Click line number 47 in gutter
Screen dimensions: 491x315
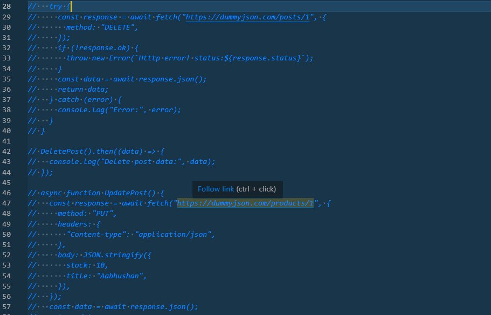(6, 203)
